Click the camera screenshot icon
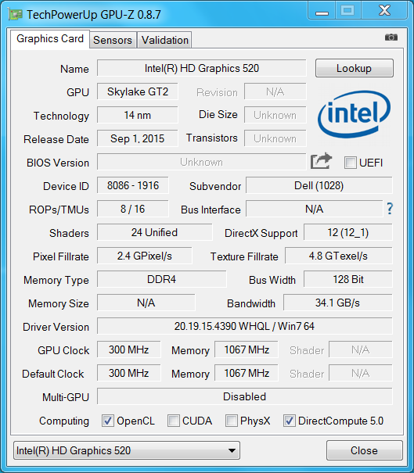Viewport: 414px width, 473px height. click(x=391, y=38)
